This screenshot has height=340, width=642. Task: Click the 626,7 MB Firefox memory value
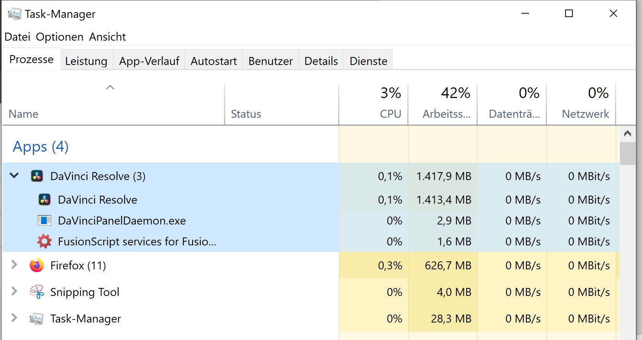coord(448,266)
